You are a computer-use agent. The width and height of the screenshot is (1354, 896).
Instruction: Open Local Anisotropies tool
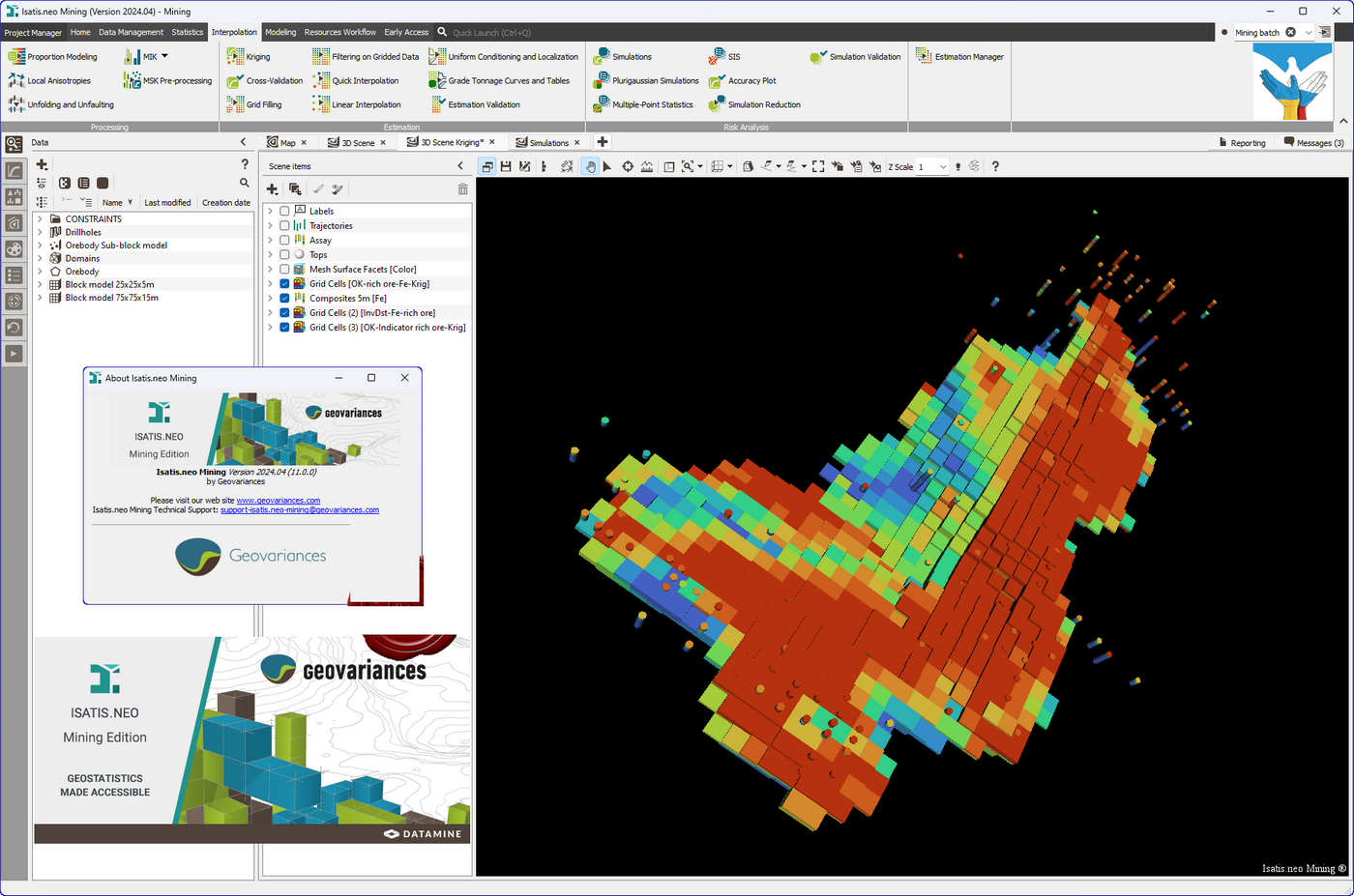tap(49, 81)
